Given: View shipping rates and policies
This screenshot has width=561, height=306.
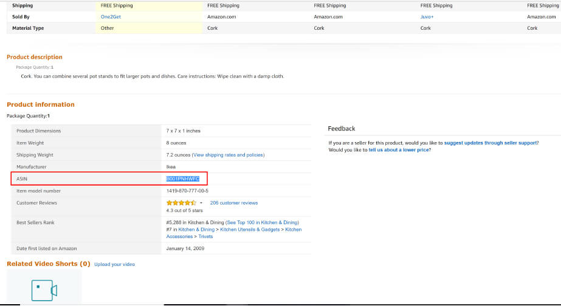Looking at the screenshot, I should 228,155.
